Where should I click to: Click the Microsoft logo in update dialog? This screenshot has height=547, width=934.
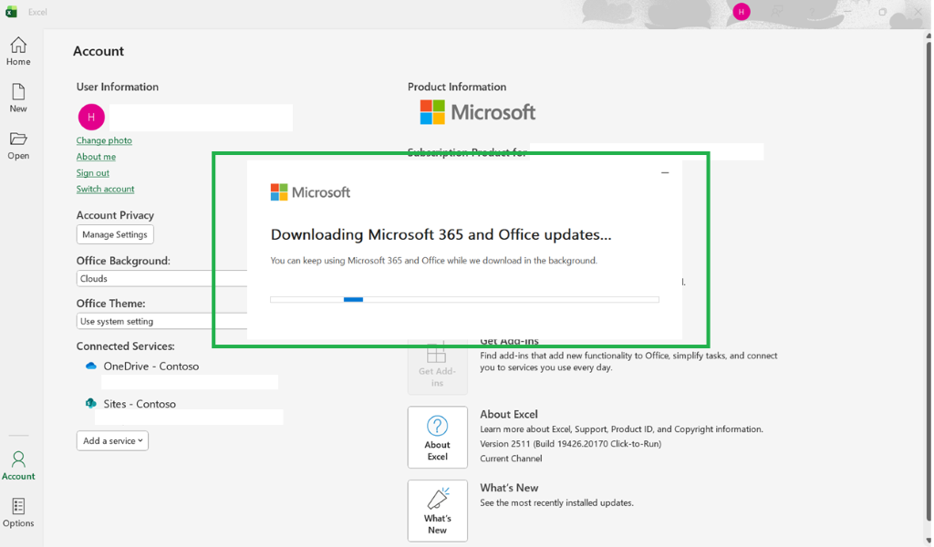pyautogui.click(x=310, y=192)
